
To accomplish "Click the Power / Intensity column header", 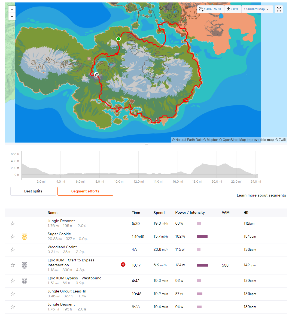I will [190, 213].
